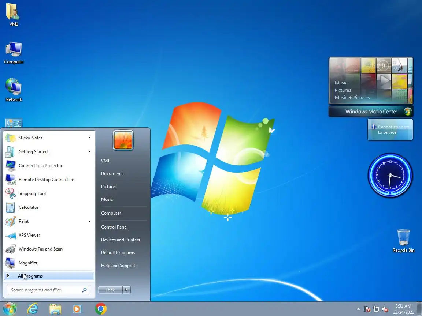
Task: Open the shutdown options arrow next to Lock
Action: click(x=126, y=290)
